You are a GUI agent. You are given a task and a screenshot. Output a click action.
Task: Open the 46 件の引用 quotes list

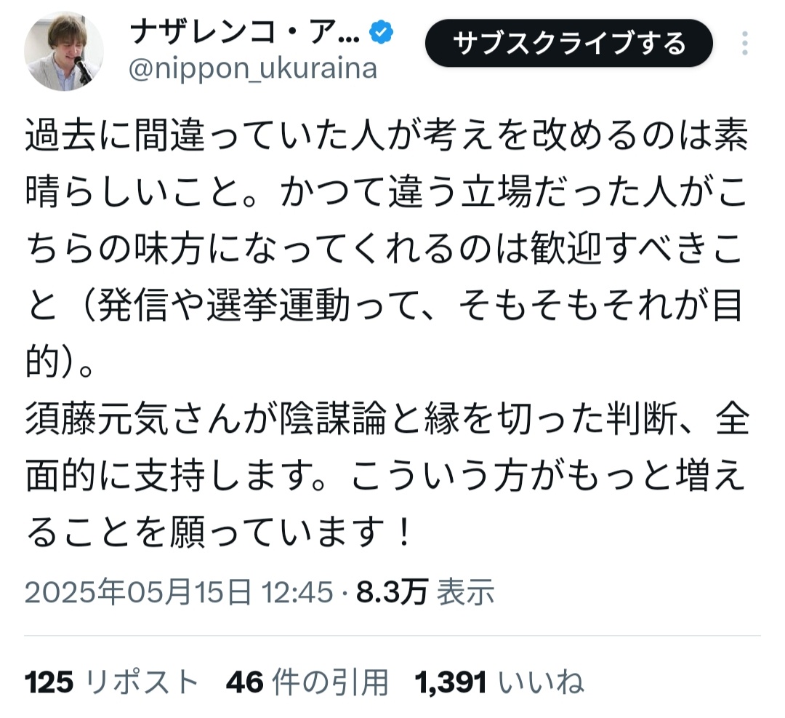pyautogui.click(x=307, y=682)
